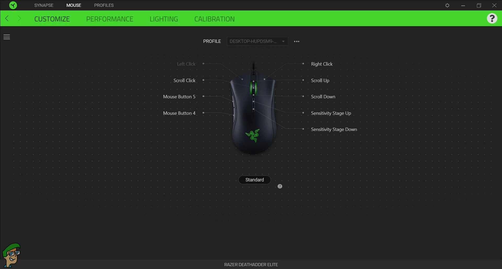The height and width of the screenshot is (269, 502).
Task: Click the Standard mode button
Action: point(255,180)
